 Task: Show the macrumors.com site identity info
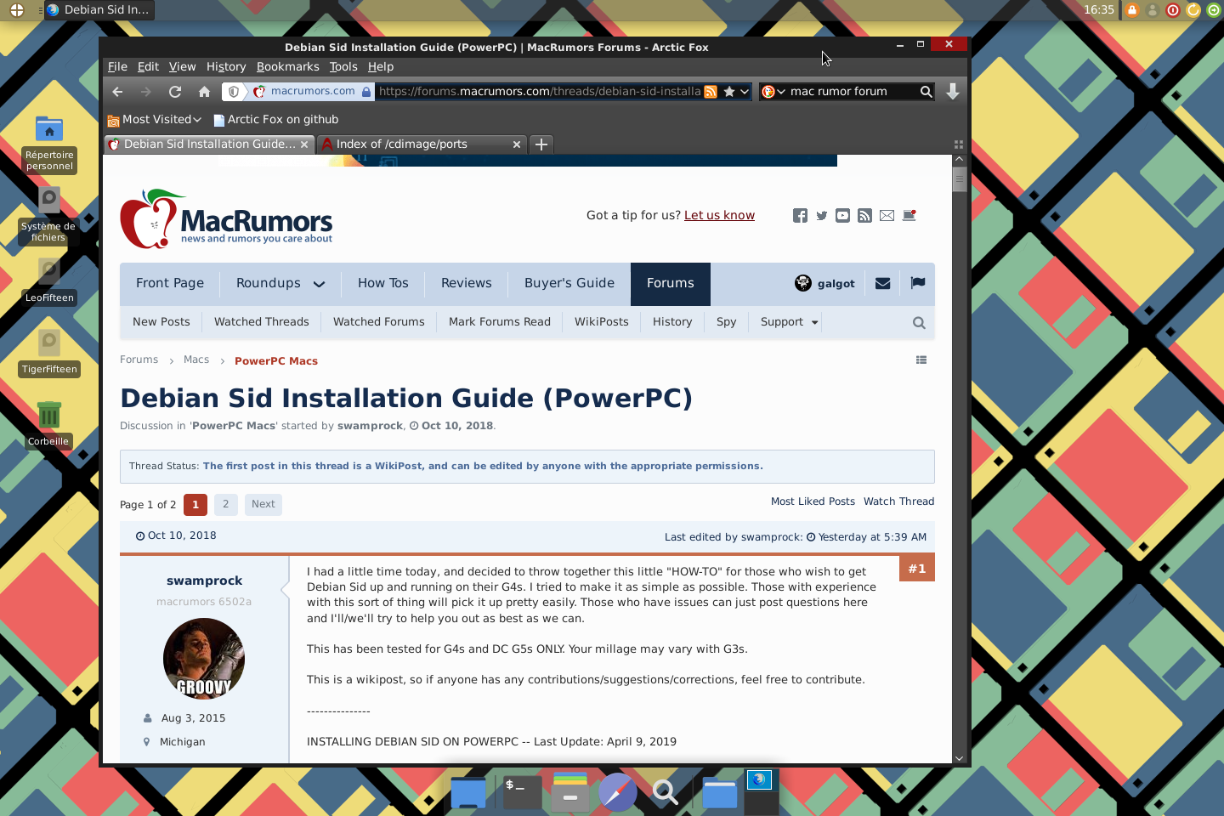[x=312, y=92]
